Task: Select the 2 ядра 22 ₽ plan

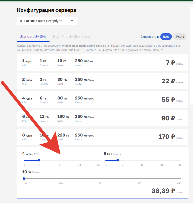Action: 102,81
